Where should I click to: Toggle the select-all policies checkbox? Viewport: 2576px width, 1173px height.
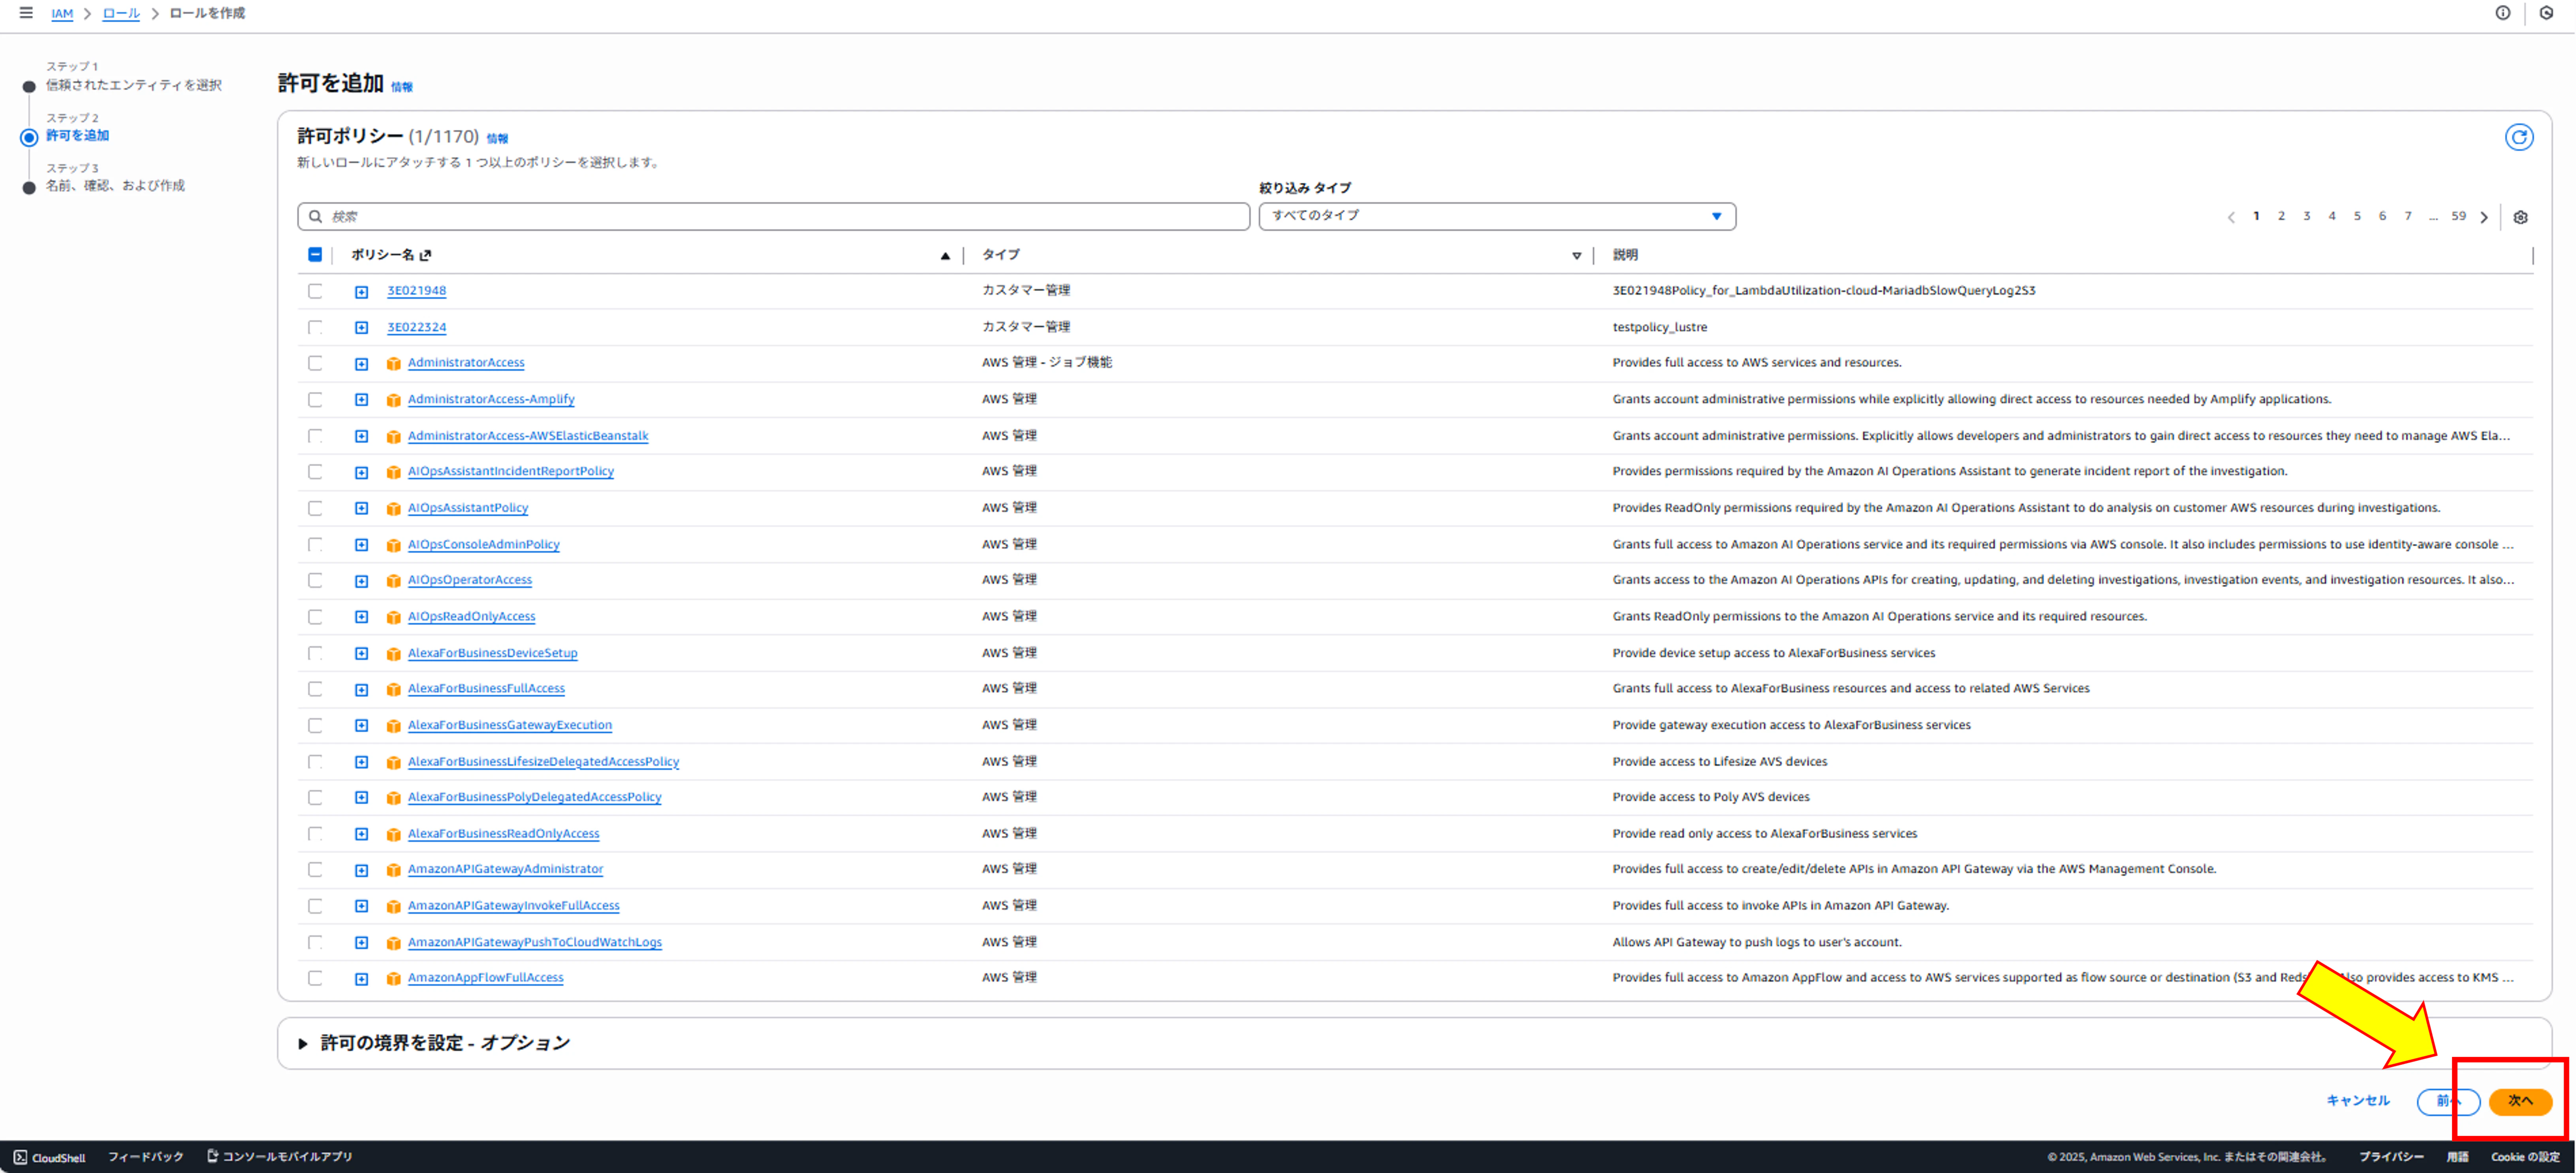click(315, 255)
